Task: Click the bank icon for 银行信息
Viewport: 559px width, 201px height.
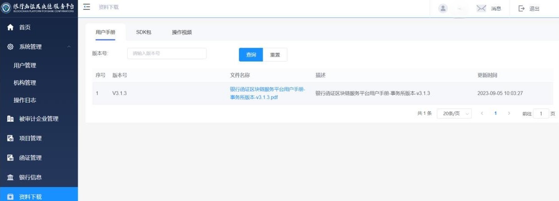Action: coord(10,177)
